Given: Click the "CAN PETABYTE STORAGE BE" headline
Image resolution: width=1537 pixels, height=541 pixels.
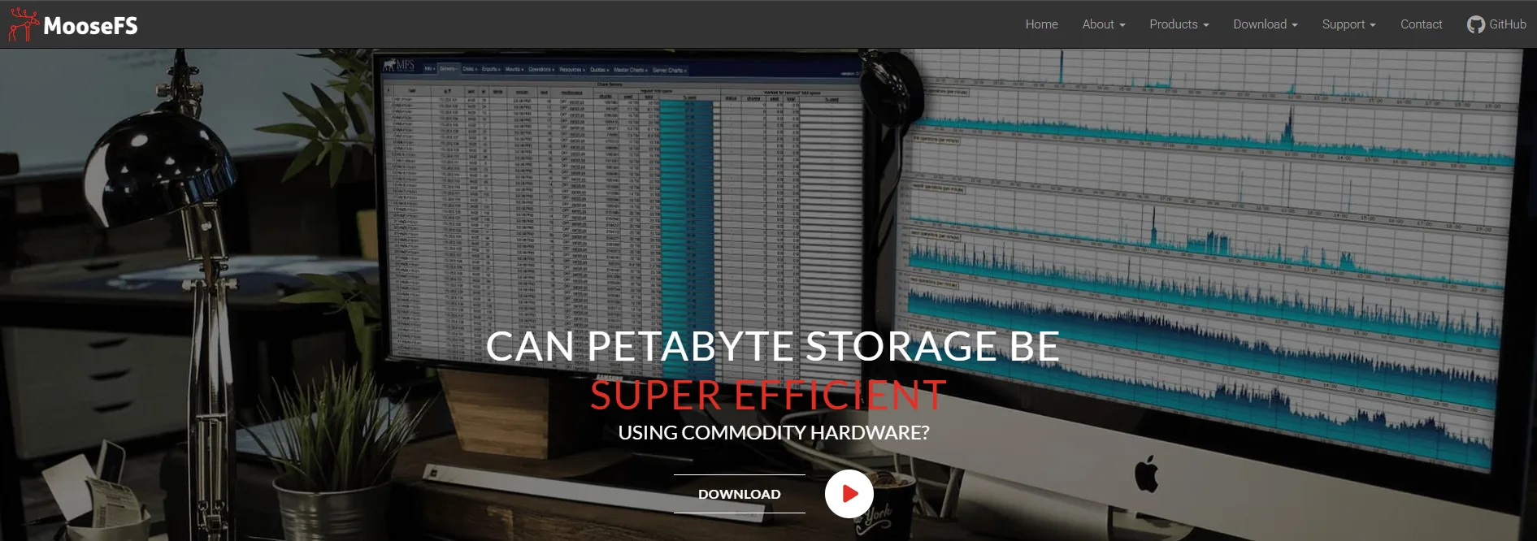Looking at the screenshot, I should coord(772,347).
